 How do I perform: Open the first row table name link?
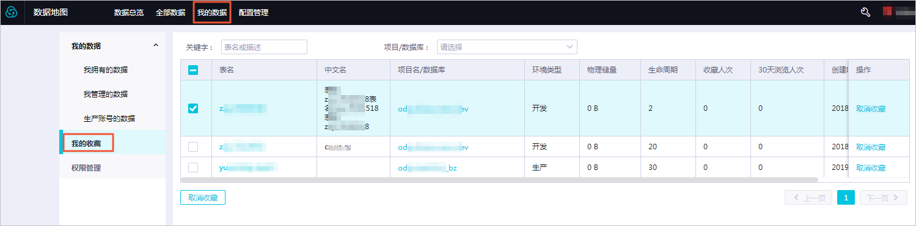point(243,109)
